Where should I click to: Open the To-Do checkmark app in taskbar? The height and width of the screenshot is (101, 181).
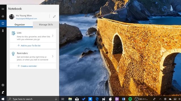(84, 99)
